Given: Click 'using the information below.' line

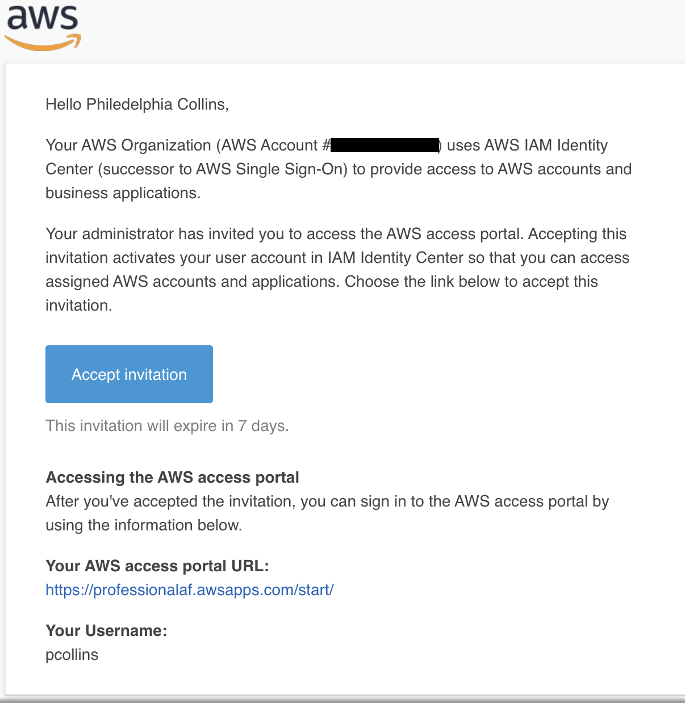Looking at the screenshot, I should click(144, 525).
